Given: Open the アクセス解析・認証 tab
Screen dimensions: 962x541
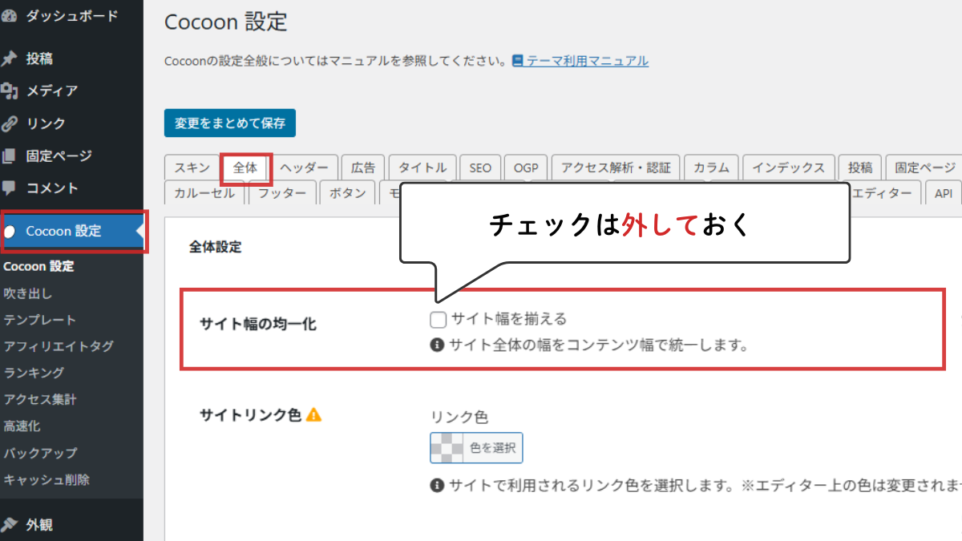Looking at the screenshot, I should 616,168.
